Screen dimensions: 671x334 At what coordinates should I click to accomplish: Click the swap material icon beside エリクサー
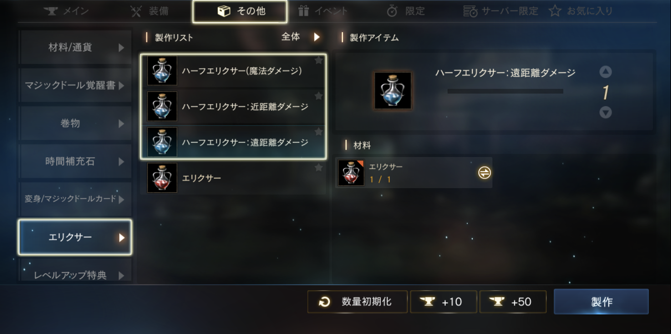pyautogui.click(x=484, y=173)
